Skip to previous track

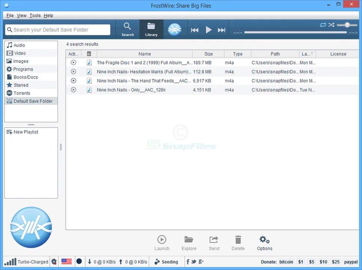(195, 30)
